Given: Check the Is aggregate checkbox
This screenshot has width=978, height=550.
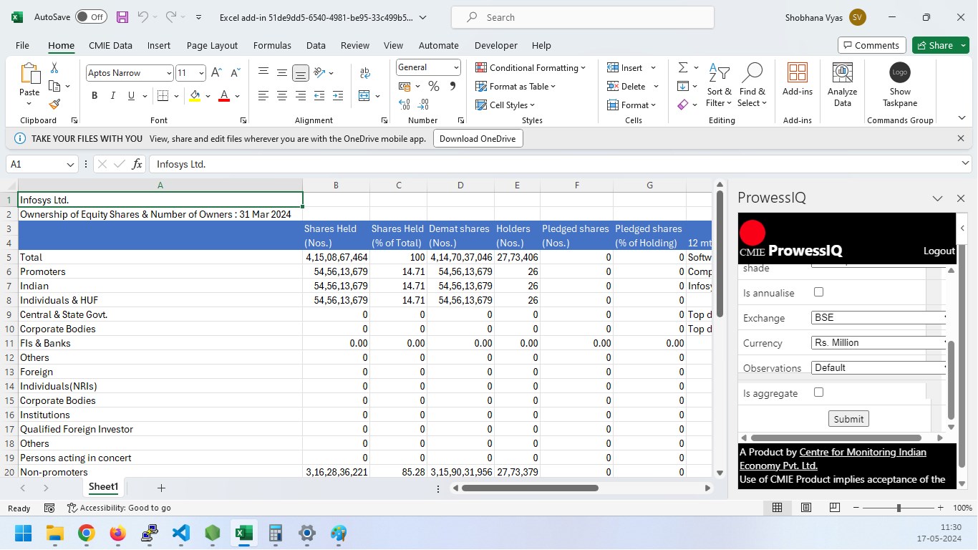Looking at the screenshot, I should coord(819,392).
